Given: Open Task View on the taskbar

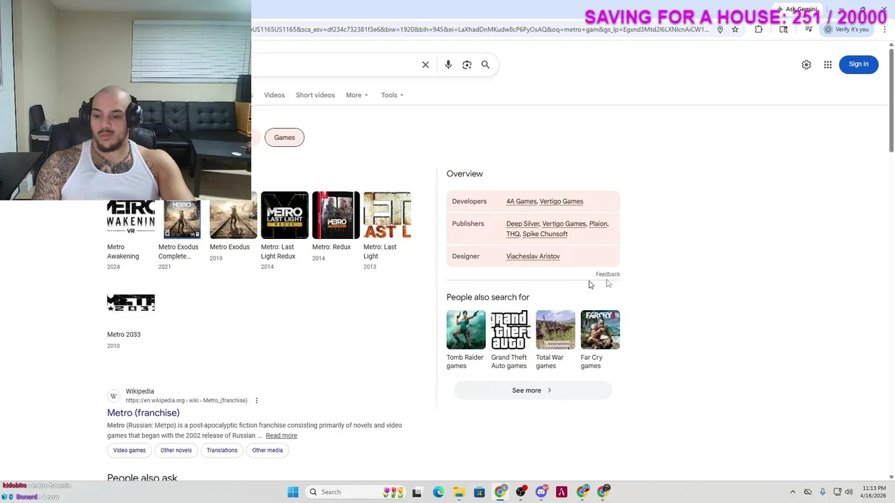Looking at the screenshot, I should point(417,492).
